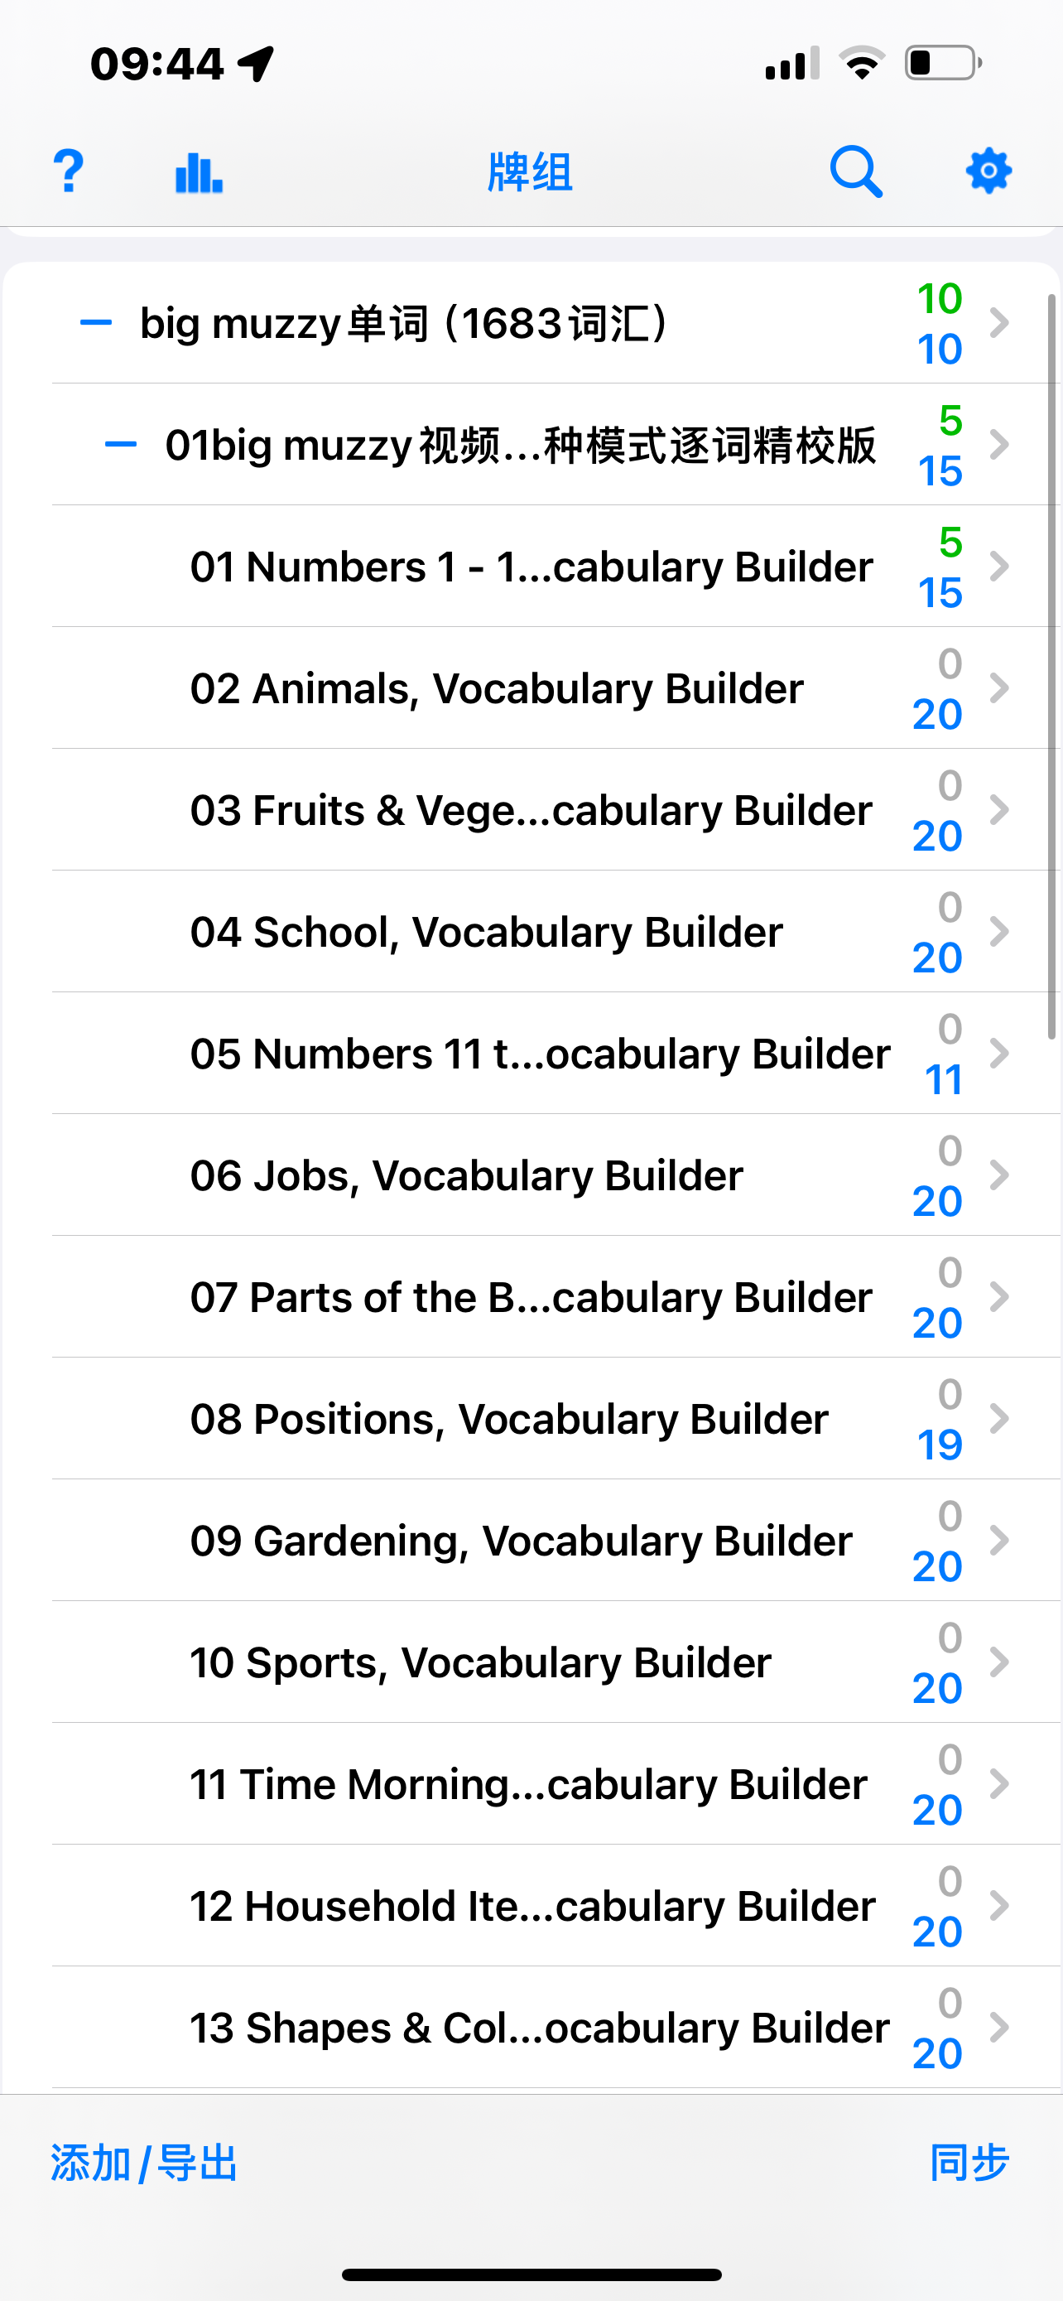Open chevron for 02 Animals deck
Screen dimensions: 1063x2301
(x=999, y=687)
